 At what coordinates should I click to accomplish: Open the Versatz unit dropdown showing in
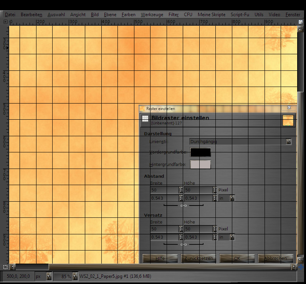(227, 237)
